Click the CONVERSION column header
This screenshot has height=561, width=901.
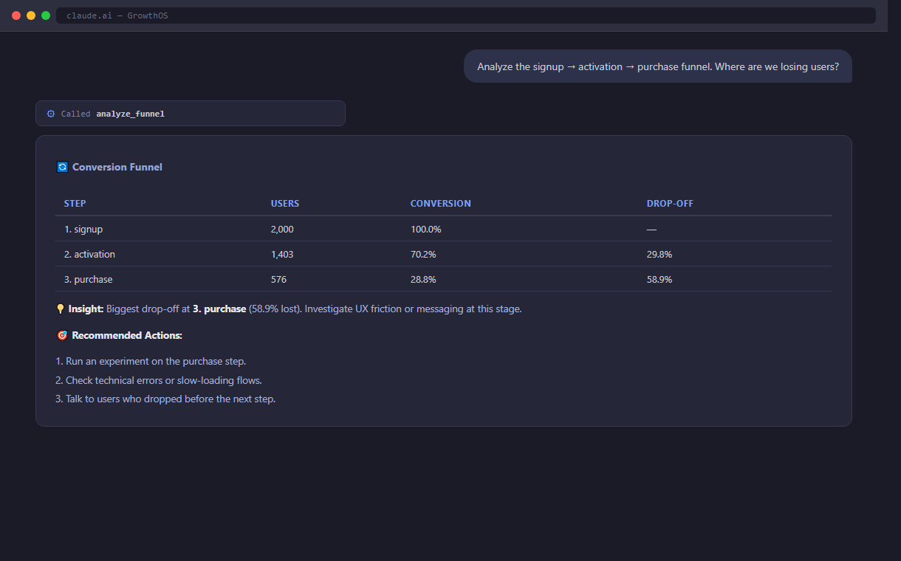(x=441, y=204)
